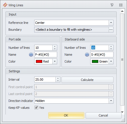This screenshot has height=124, width=127.
Task: Open boundary selection with ellipsis button
Action: coord(111,30)
